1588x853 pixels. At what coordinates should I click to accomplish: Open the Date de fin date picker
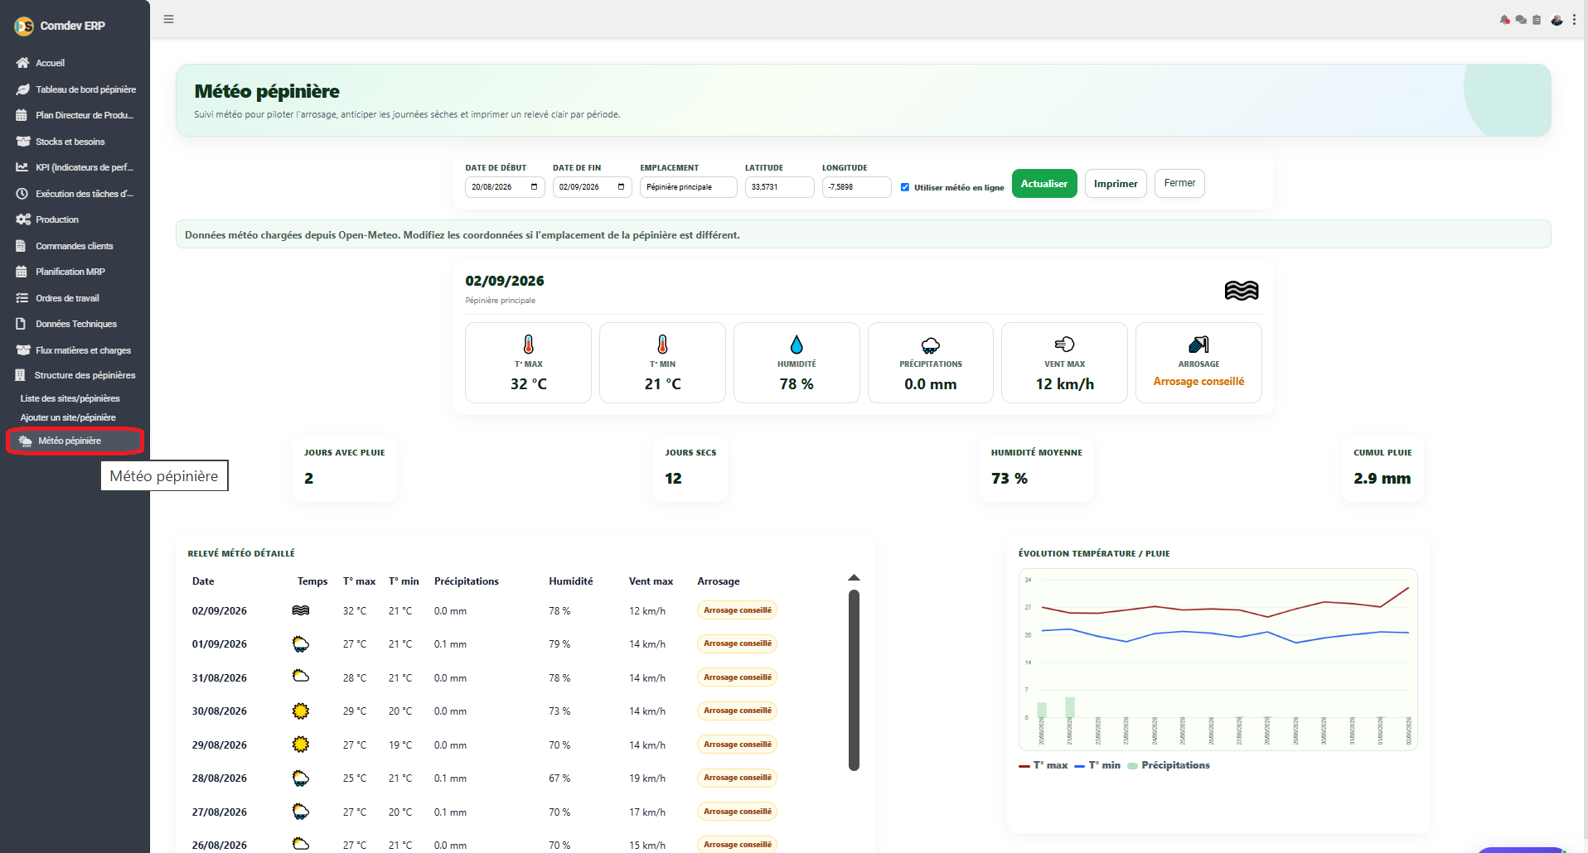coord(621,187)
